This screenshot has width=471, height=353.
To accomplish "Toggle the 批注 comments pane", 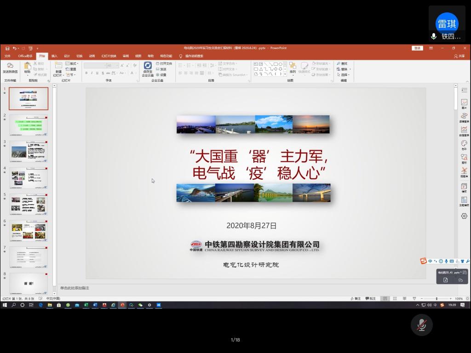I will [371, 297].
